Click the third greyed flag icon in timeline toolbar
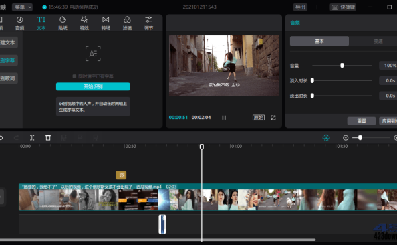The image size is (397, 245). pyautogui.click(x=96, y=138)
